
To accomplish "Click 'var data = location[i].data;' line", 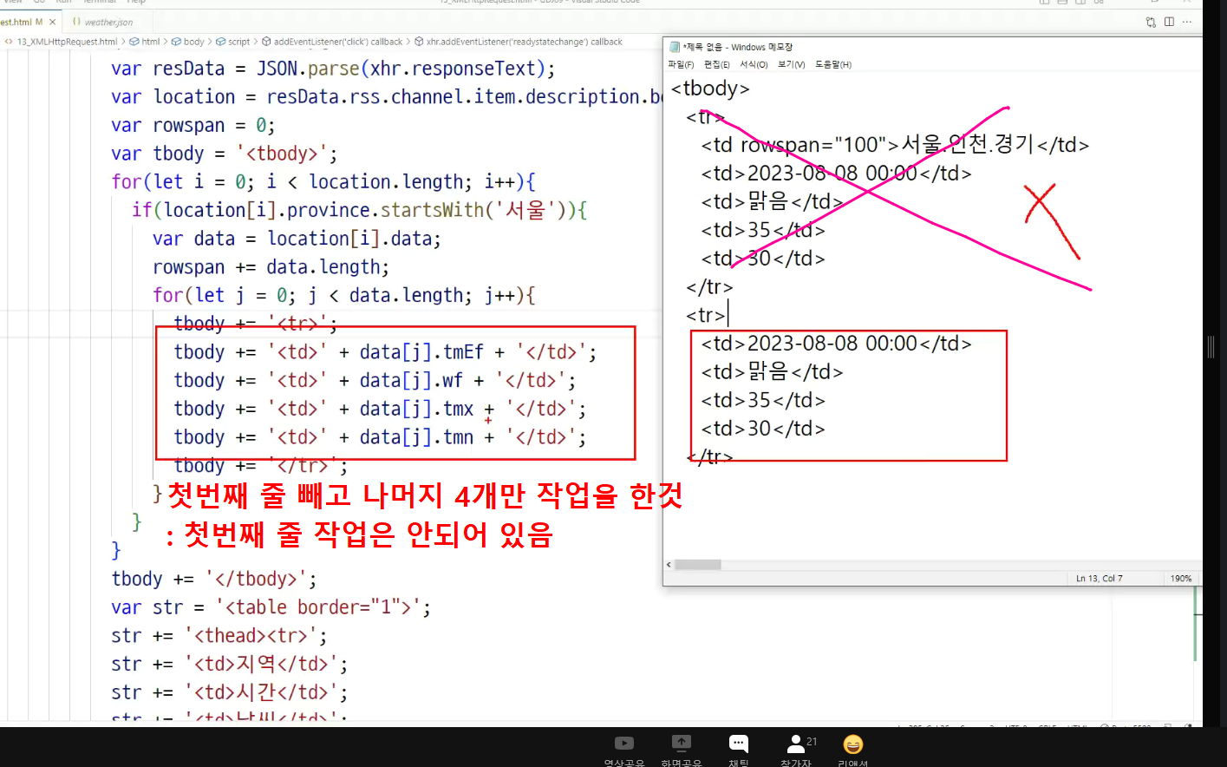I will pyautogui.click(x=297, y=239).
